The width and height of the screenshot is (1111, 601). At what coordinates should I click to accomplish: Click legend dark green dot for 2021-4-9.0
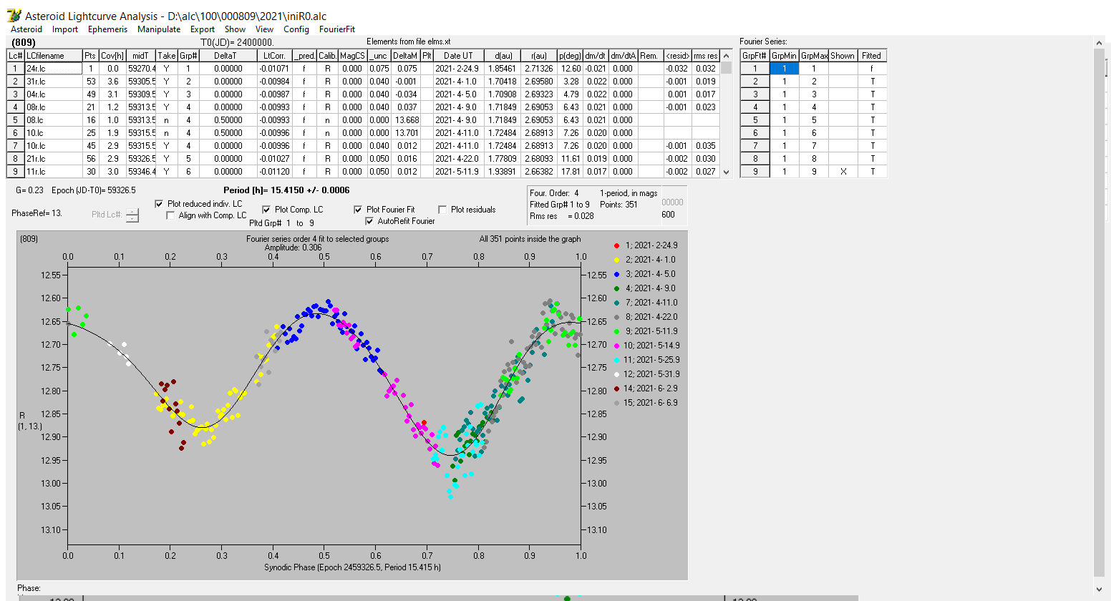point(616,288)
